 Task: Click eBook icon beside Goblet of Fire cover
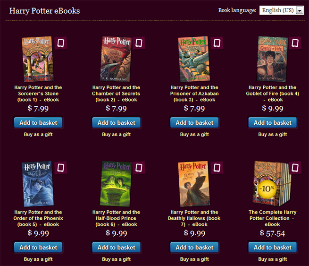point(295,43)
